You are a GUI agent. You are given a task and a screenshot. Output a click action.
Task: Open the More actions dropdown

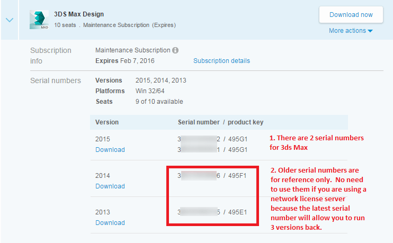click(x=351, y=31)
